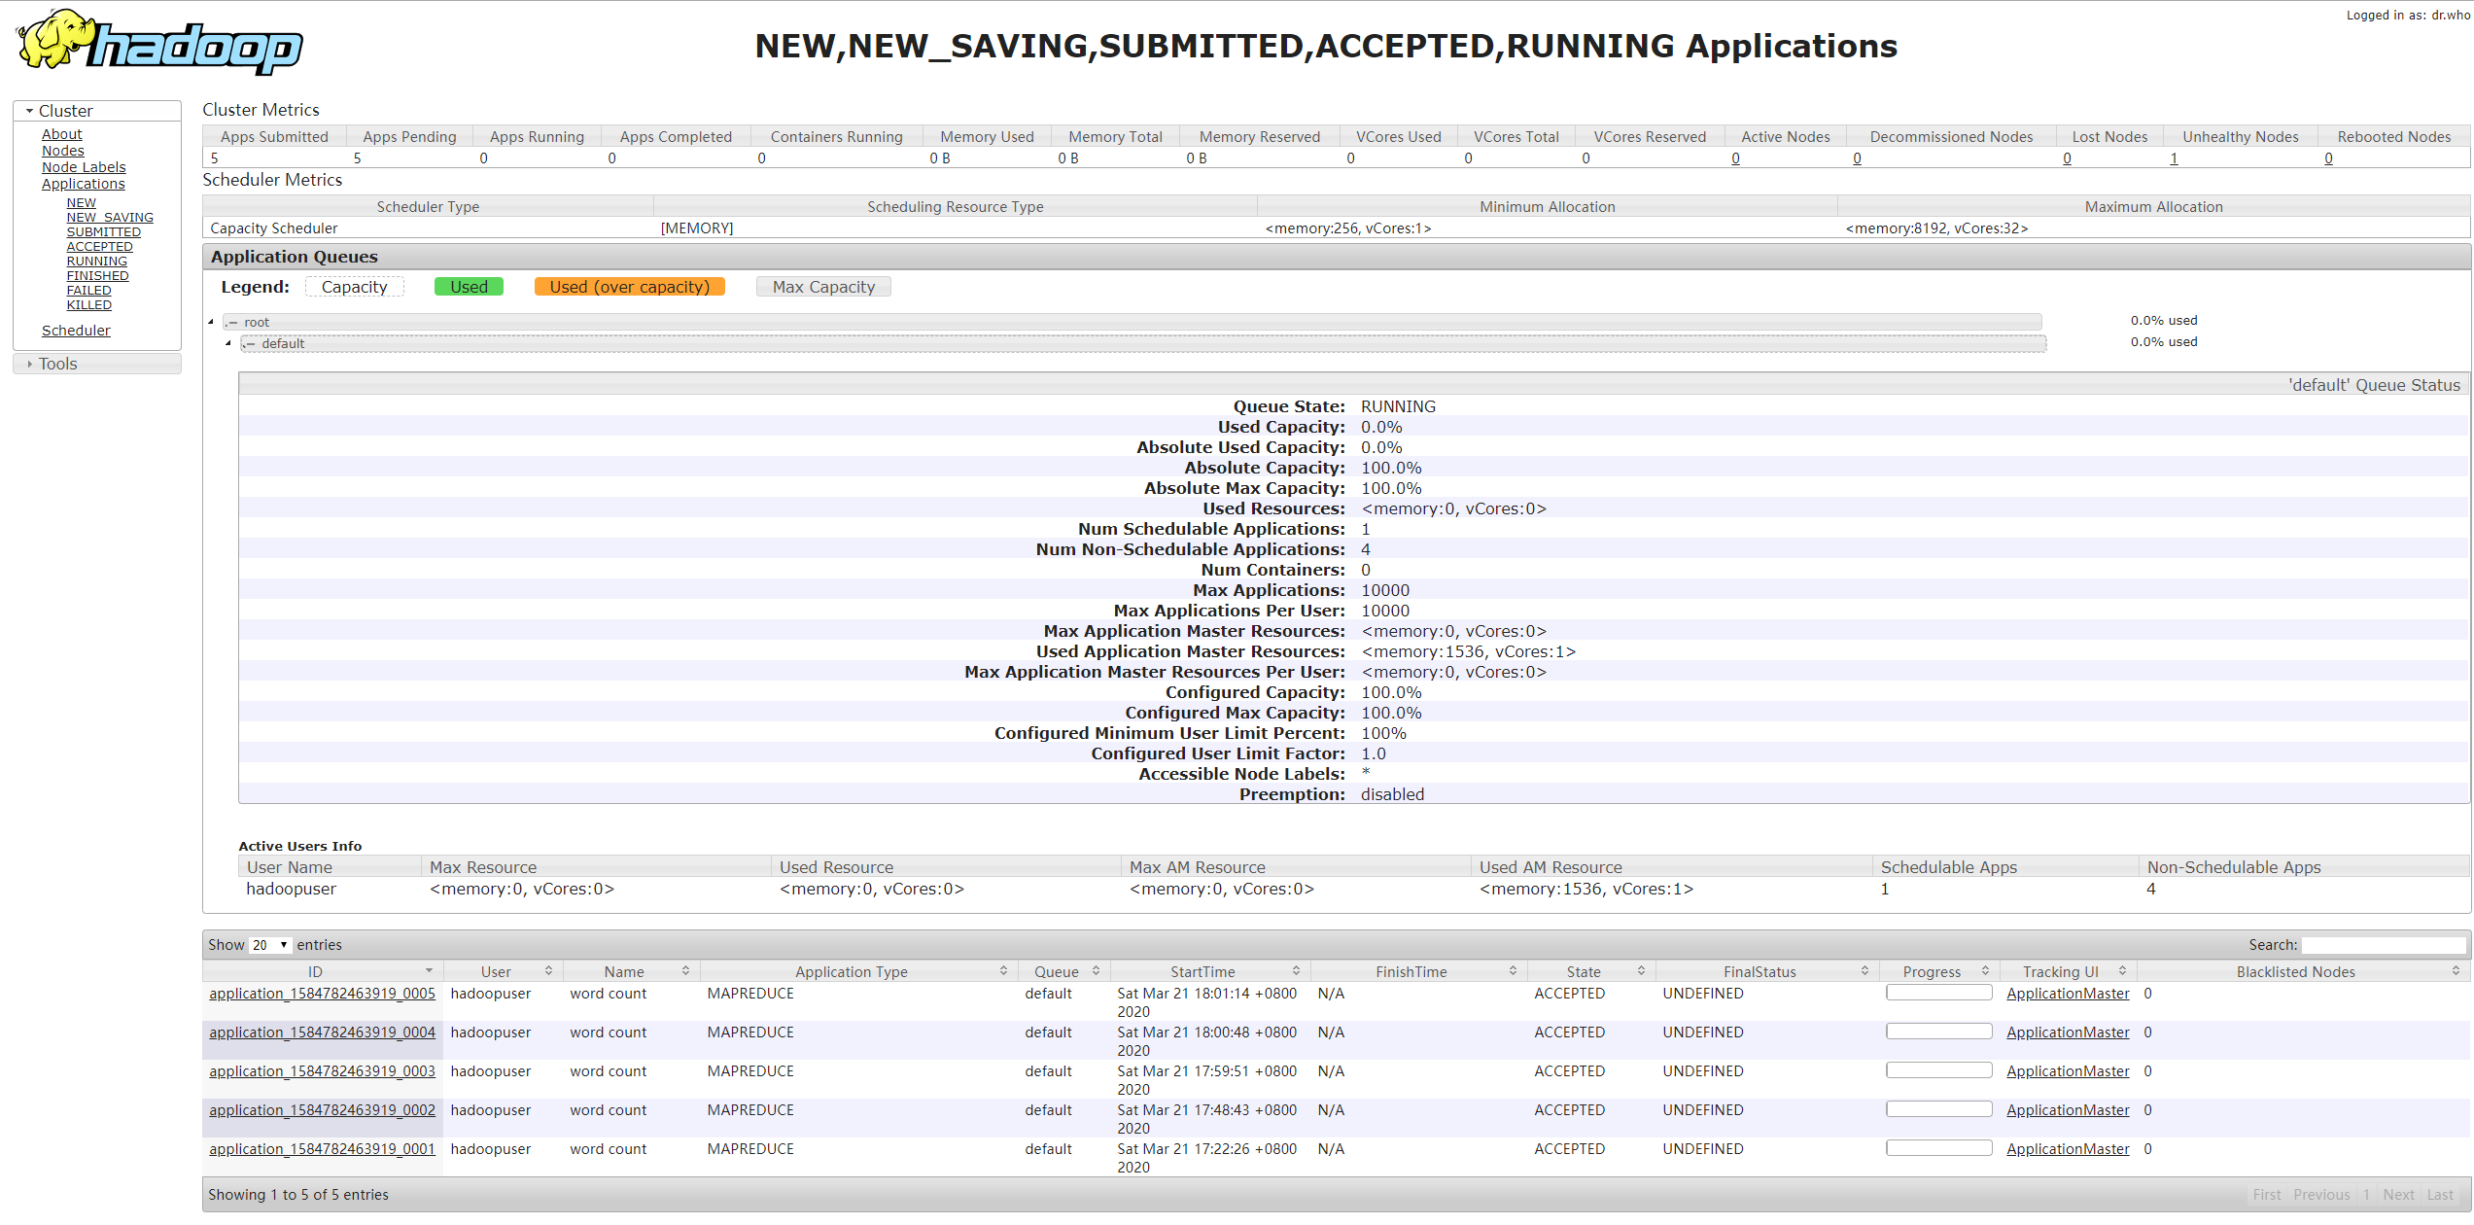This screenshot has width=2474, height=1225.
Task: Sort applications by FinalStatus column
Action: pos(1766,971)
